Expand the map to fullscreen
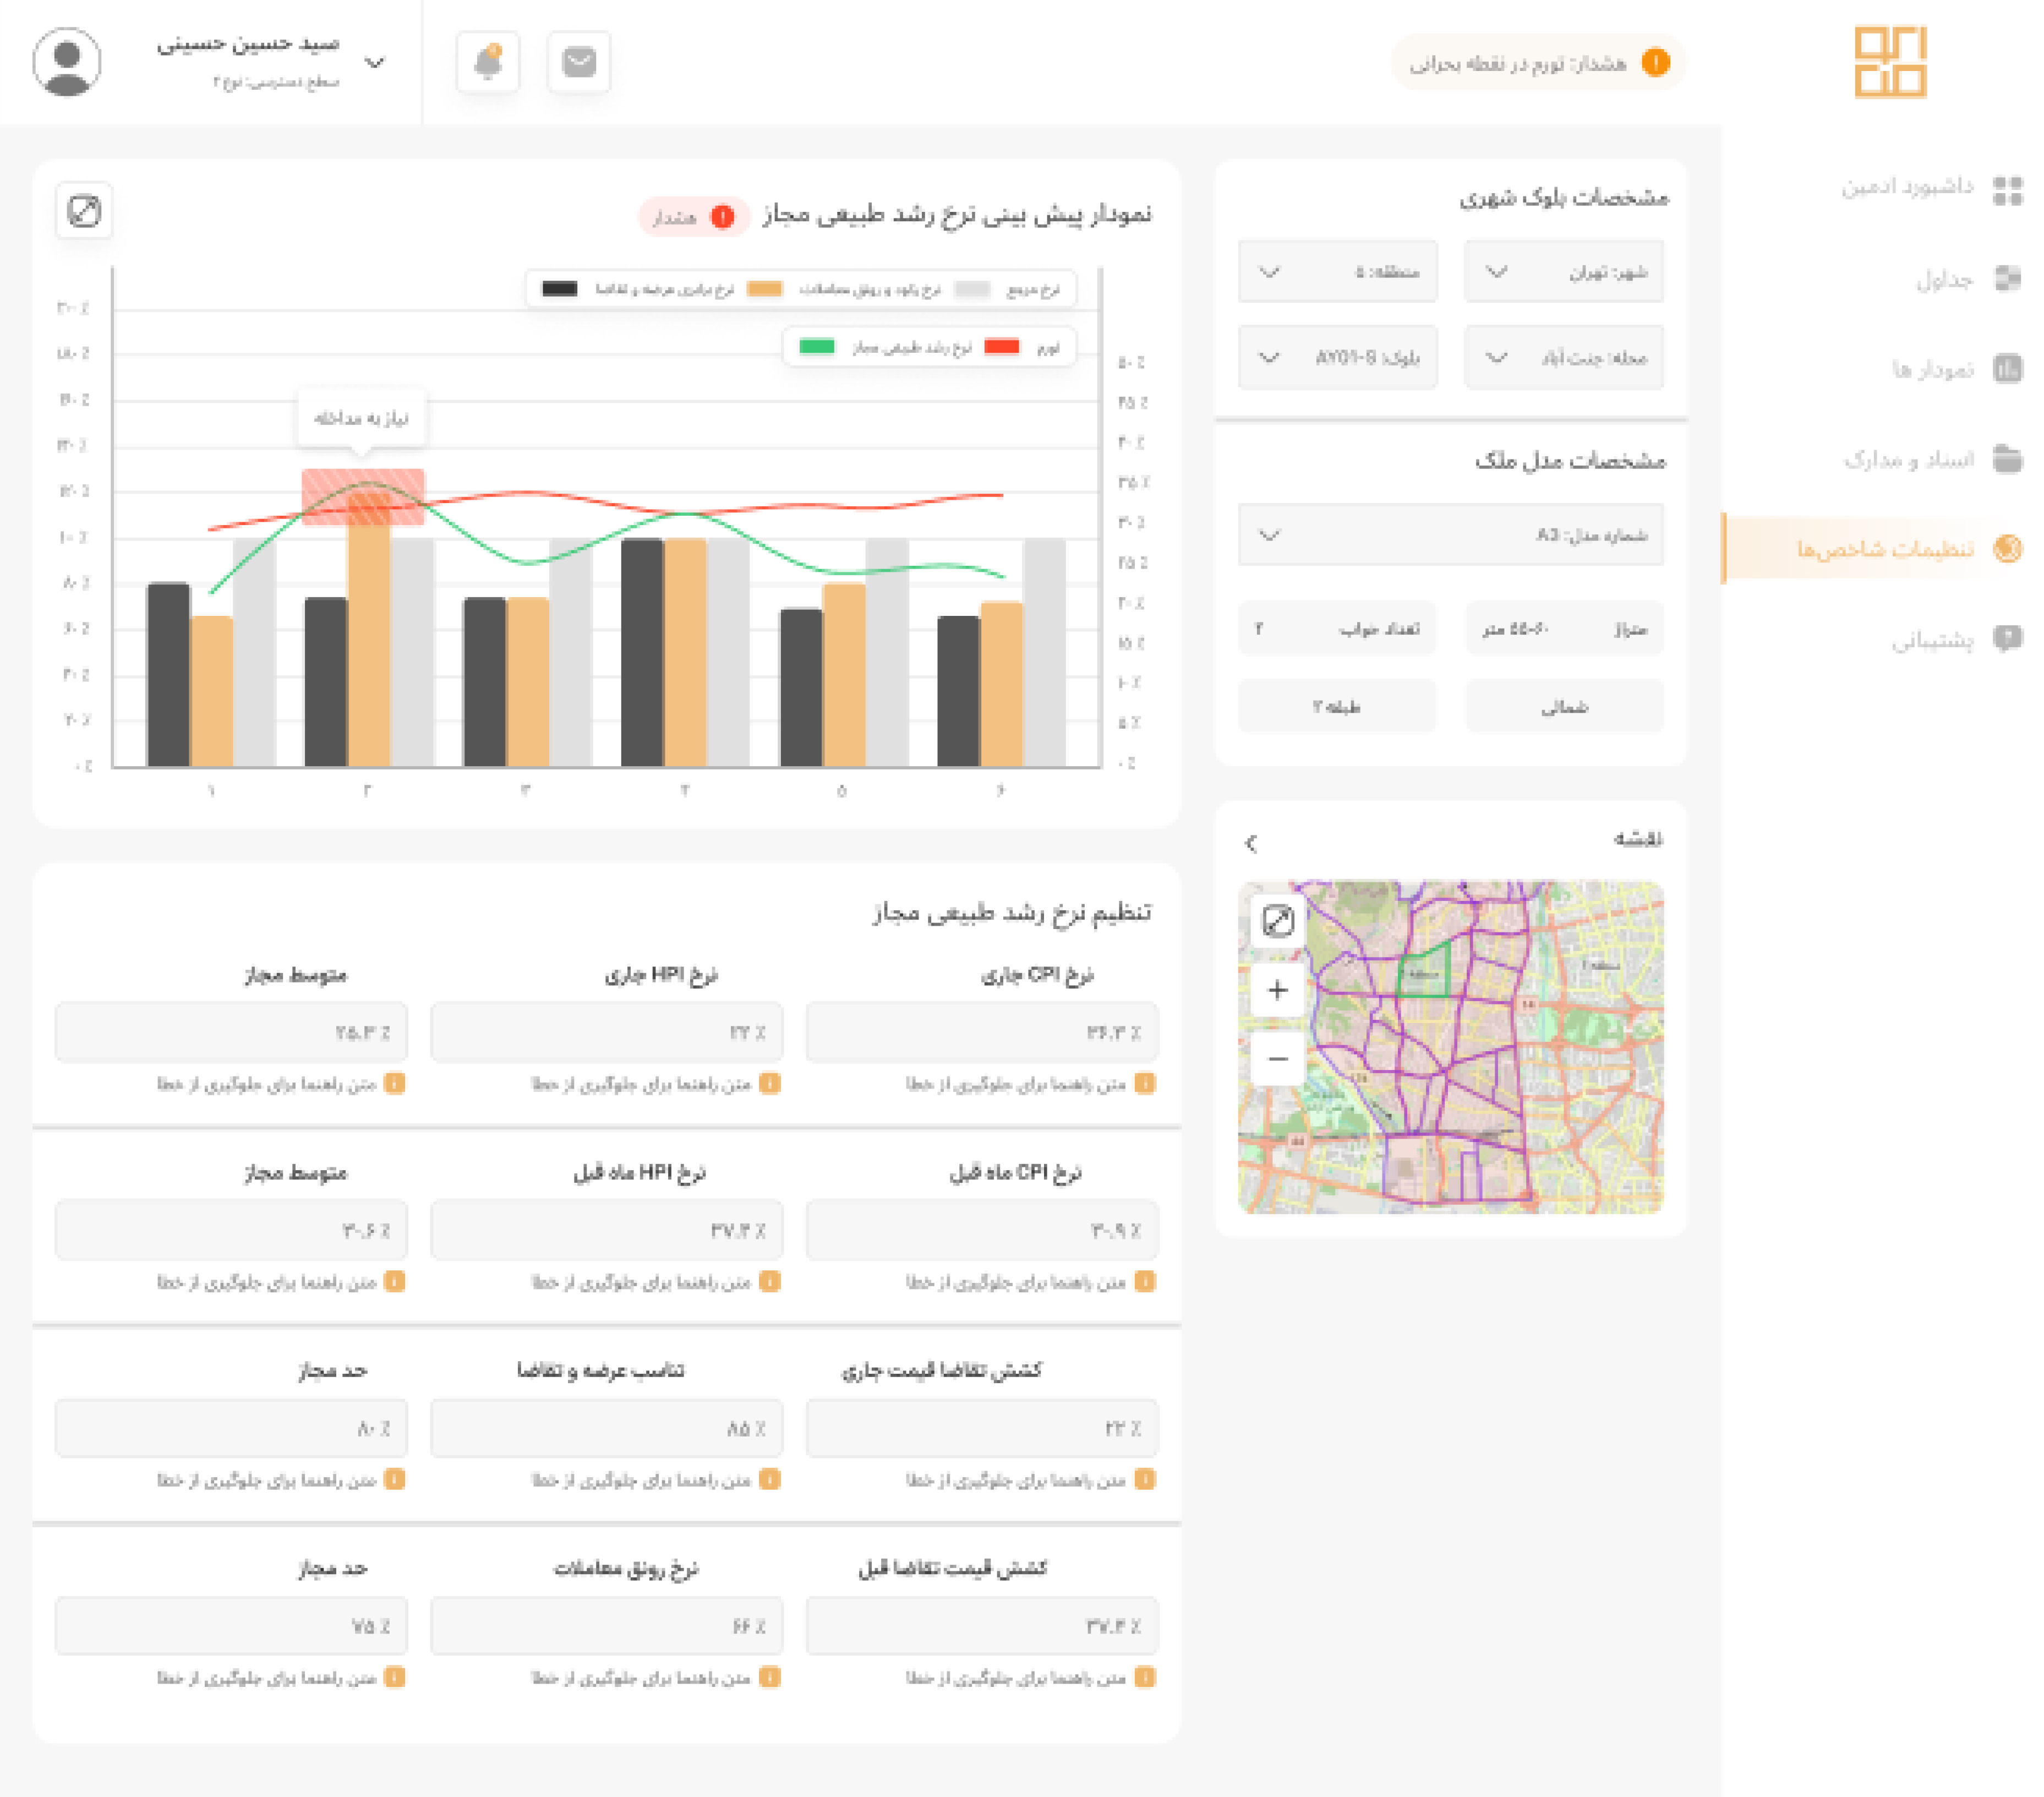Viewport: 2044px width, 1797px height. 1277,920
